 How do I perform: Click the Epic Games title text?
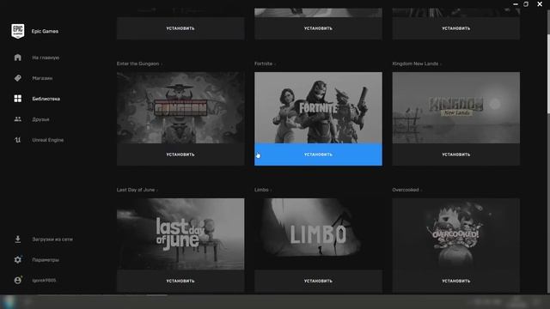click(x=45, y=31)
